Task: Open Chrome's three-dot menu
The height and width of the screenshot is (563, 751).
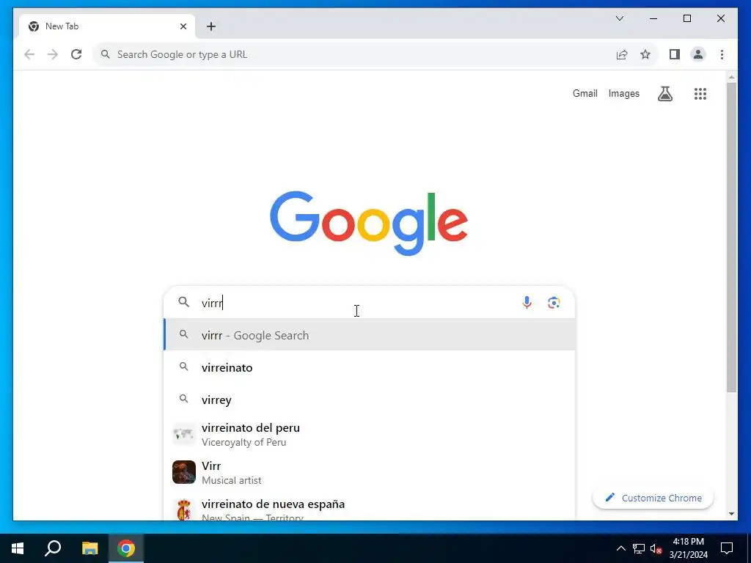Action: pos(722,54)
